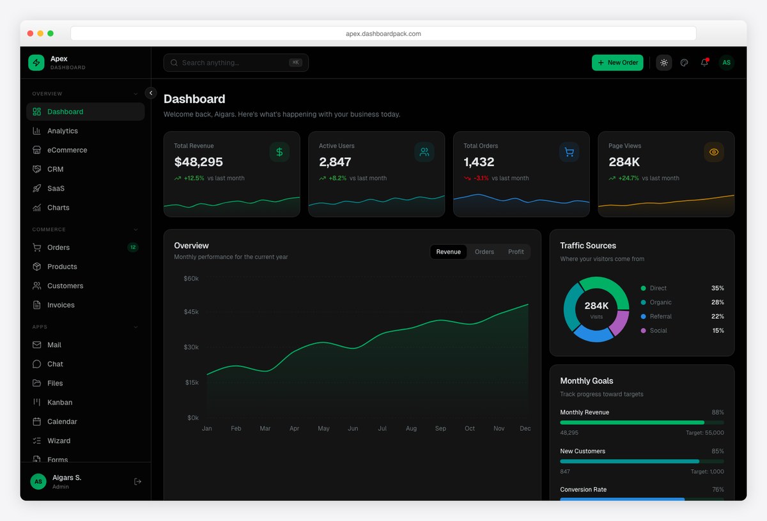Click the Referral blue legend dot
The height and width of the screenshot is (521, 767).
point(643,316)
